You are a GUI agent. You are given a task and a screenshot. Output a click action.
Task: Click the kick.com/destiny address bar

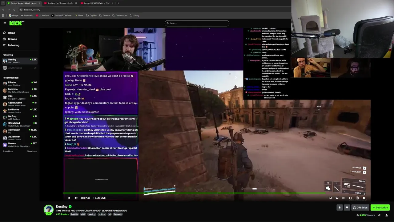[x=154, y=10]
